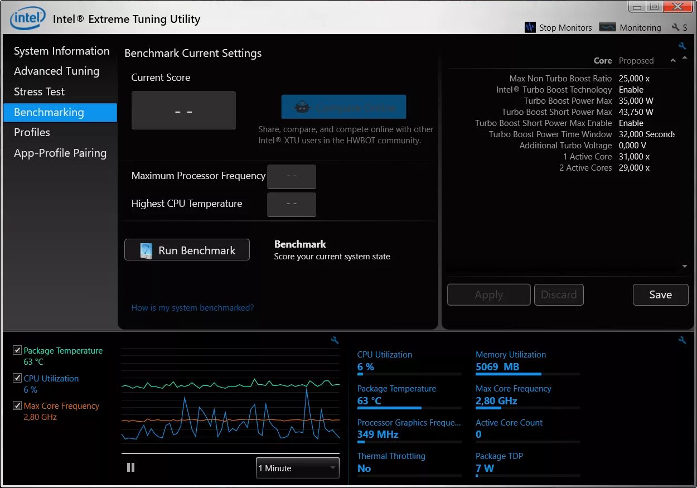Click the Current Score display box

point(183,110)
